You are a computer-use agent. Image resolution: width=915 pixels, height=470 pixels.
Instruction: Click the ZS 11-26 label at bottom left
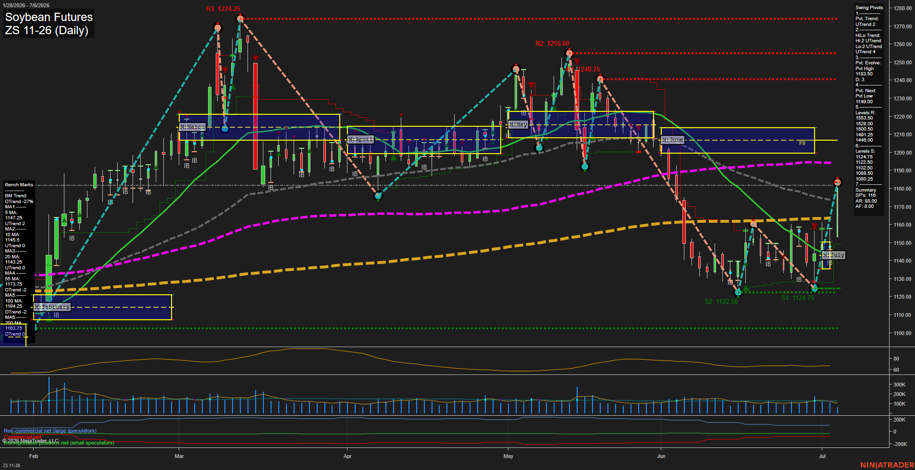(x=12, y=466)
